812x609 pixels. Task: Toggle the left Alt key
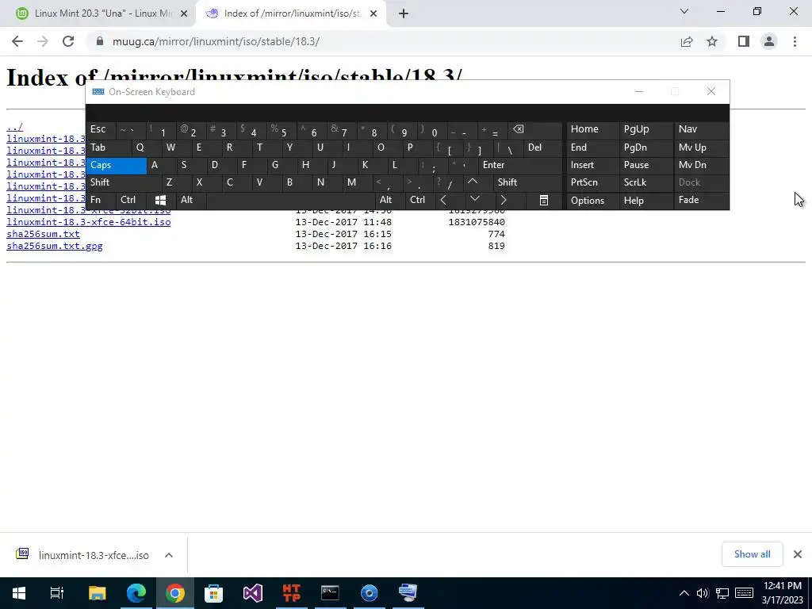point(192,200)
